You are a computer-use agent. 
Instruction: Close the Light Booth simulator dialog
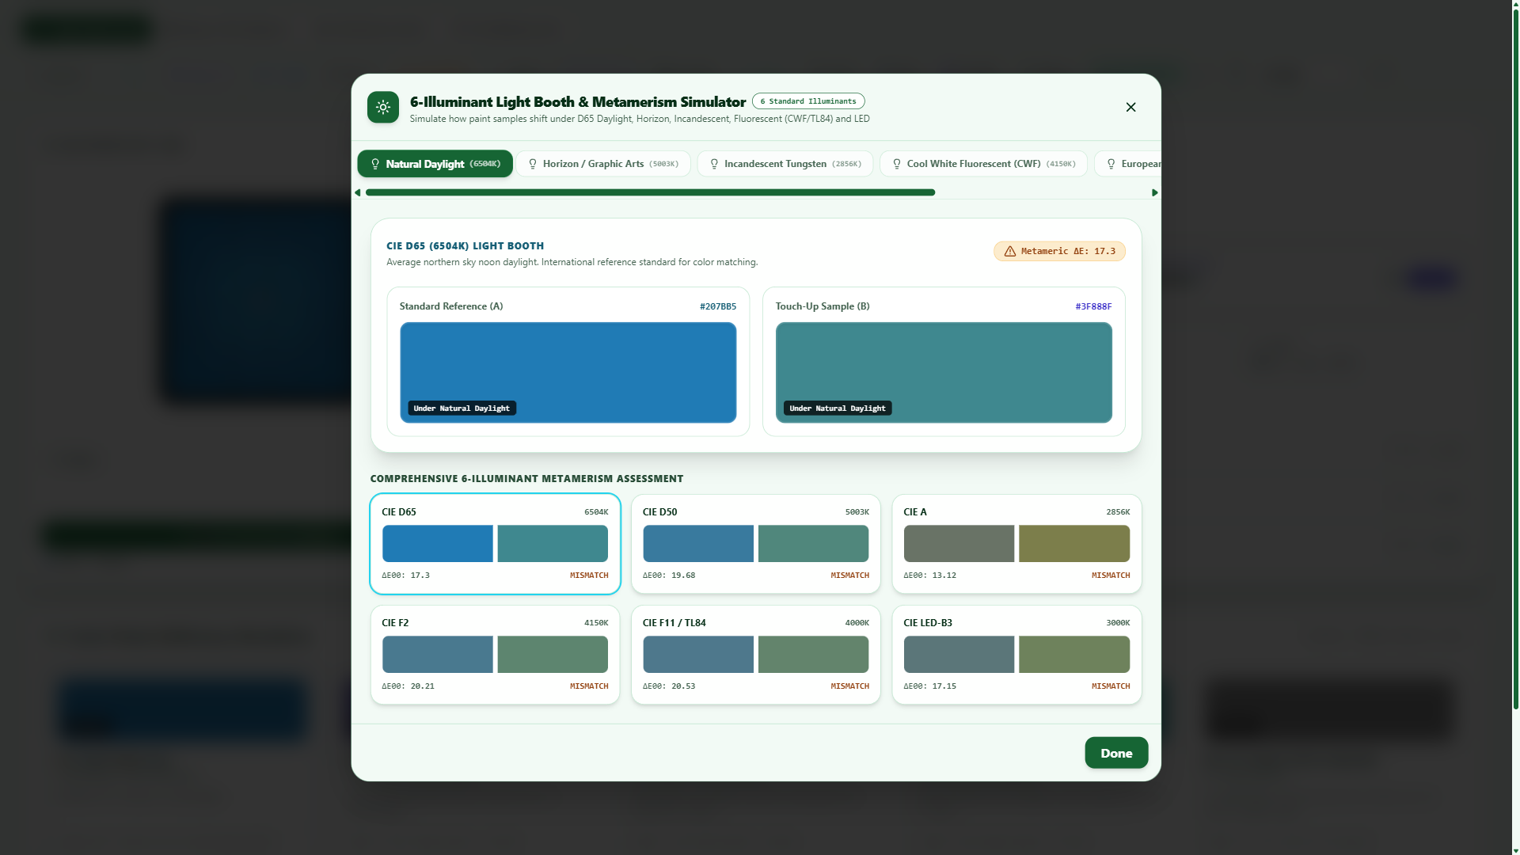1130,108
